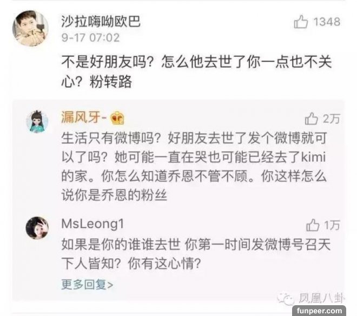Image resolution: width=357 pixels, height=316 pixels.
Task: Open 漏风牙-'s cartoon avatar
Action: pos(37,121)
